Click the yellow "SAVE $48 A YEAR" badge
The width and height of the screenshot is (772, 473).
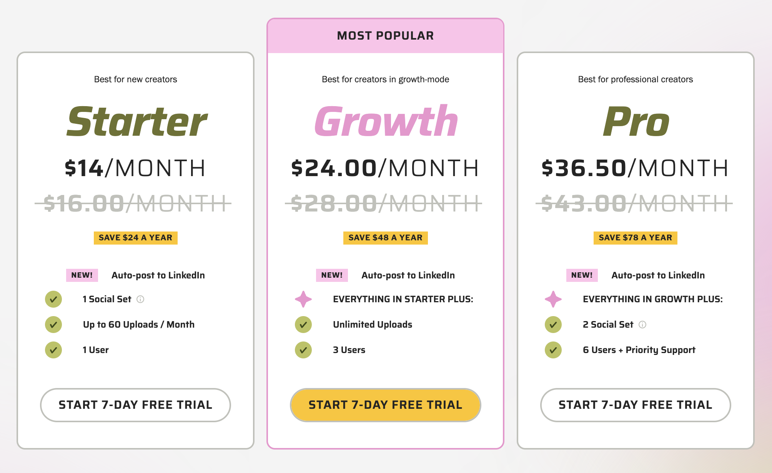[385, 238]
